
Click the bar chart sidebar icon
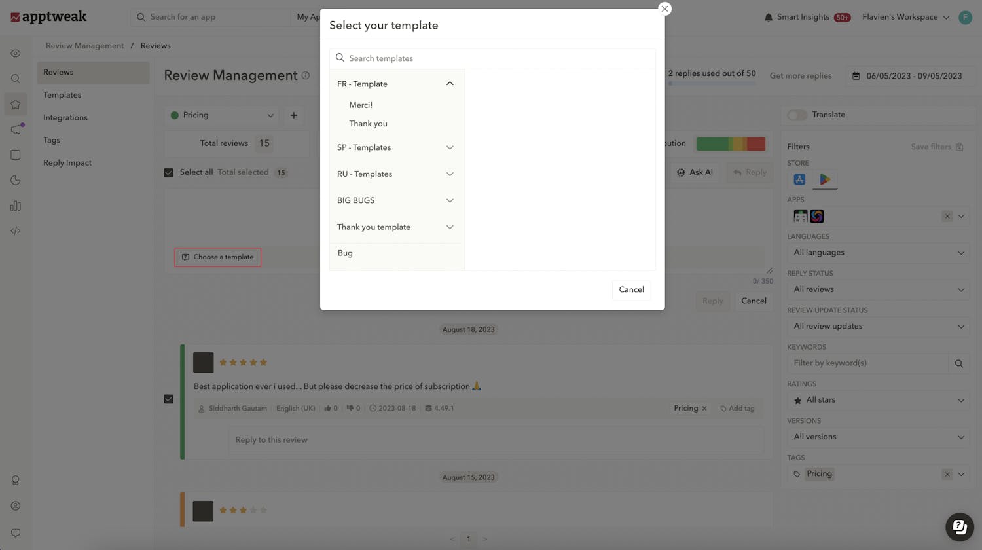click(16, 206)
